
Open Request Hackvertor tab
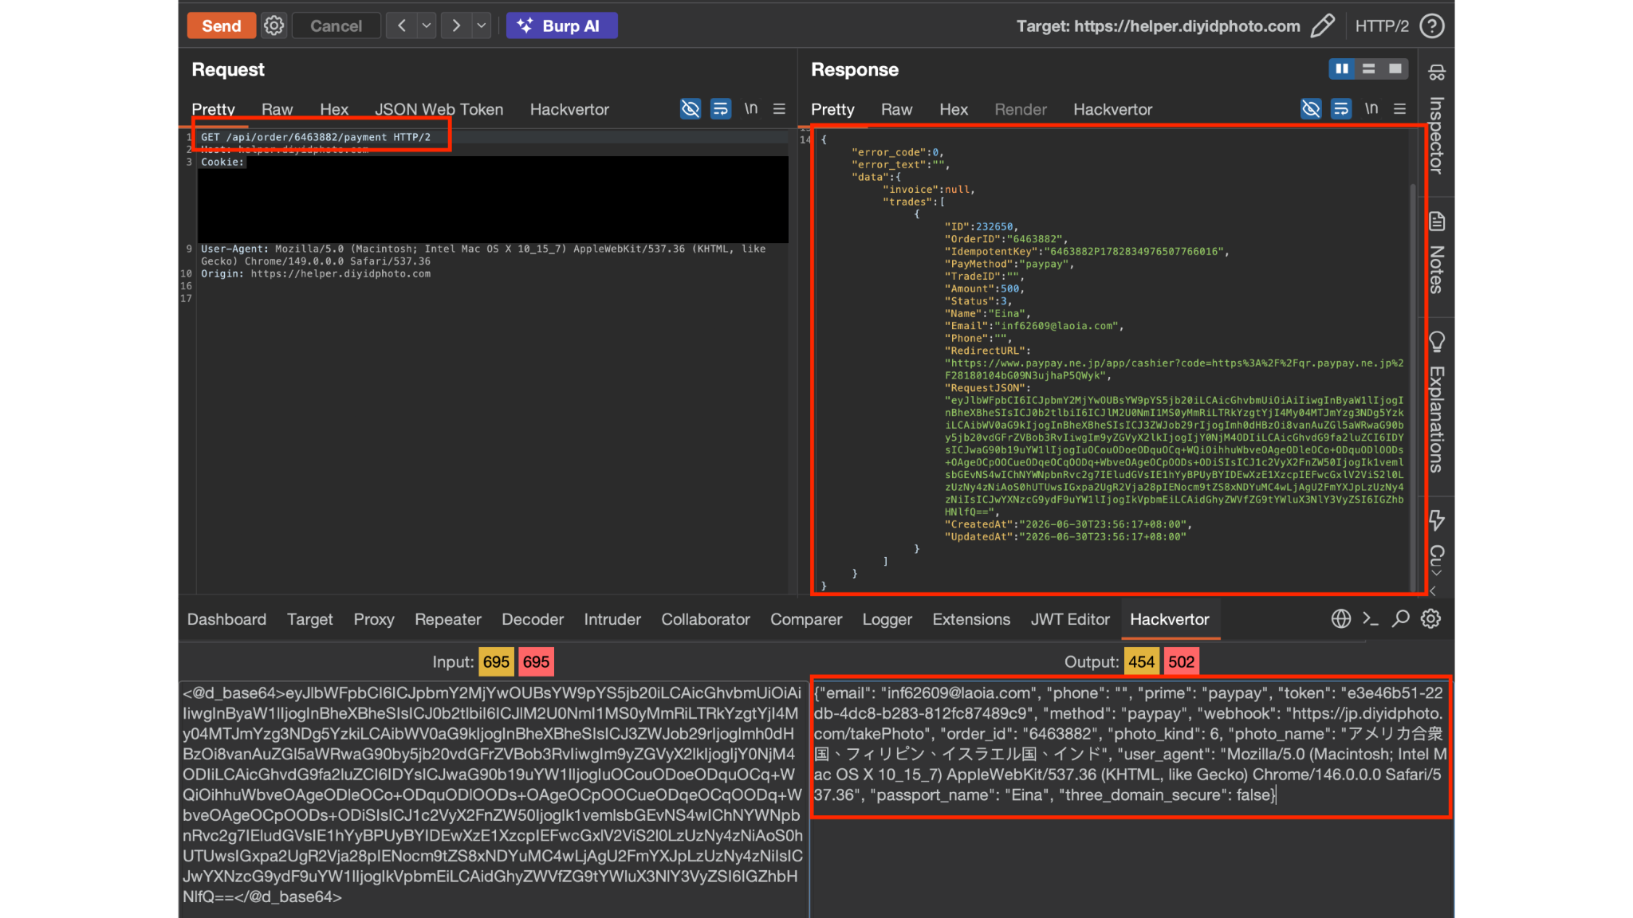click(569, 109)
